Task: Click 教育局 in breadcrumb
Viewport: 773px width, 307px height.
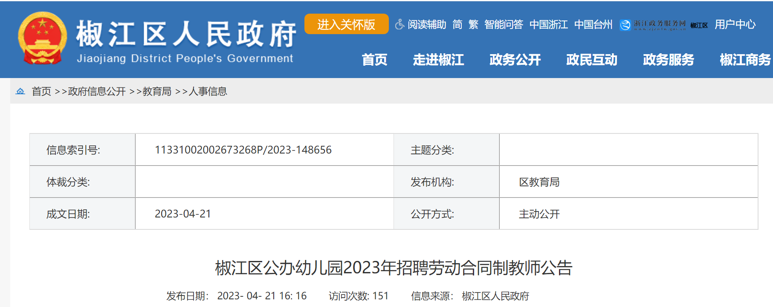Action: (x=157, y=91)
